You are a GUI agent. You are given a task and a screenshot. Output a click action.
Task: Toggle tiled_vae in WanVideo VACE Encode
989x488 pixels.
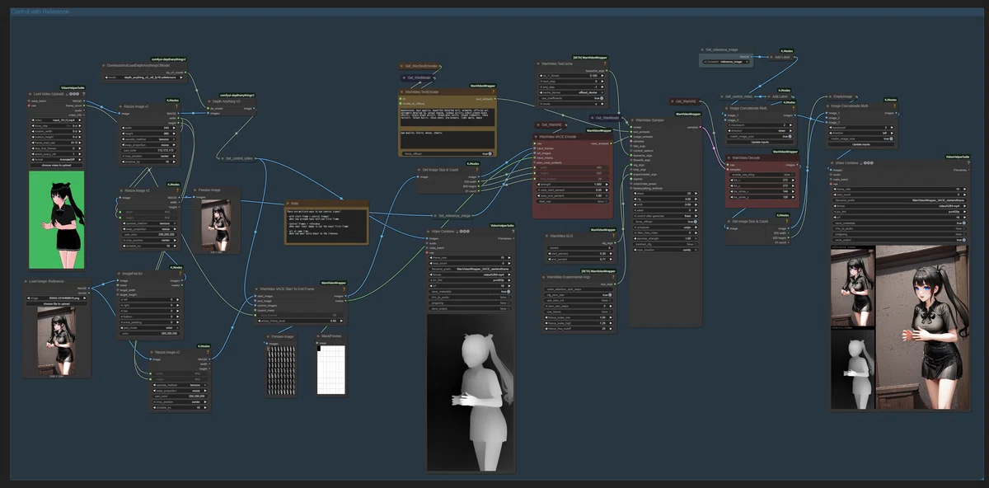574,201
